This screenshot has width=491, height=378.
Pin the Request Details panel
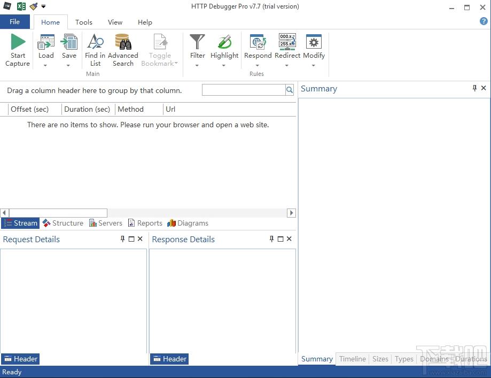[x=122, y=239]
